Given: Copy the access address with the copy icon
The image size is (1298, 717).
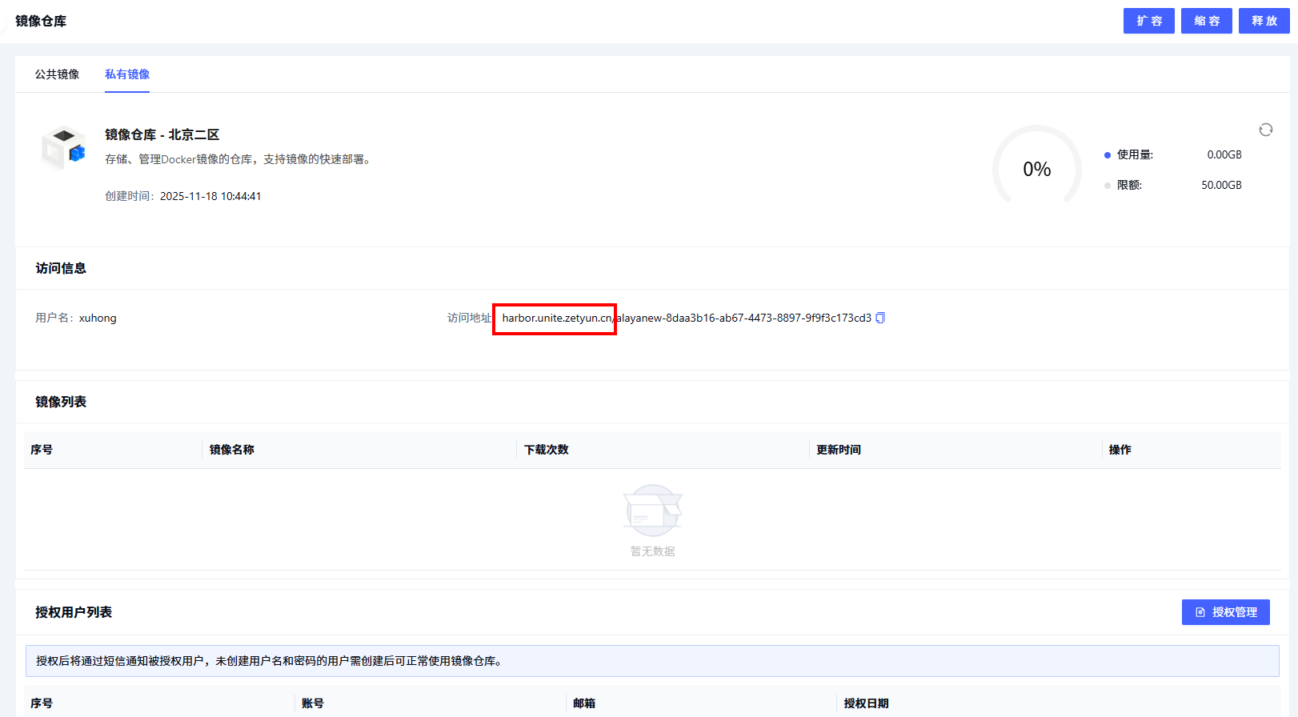Looking at the screenshot, I should click(880, 318).
